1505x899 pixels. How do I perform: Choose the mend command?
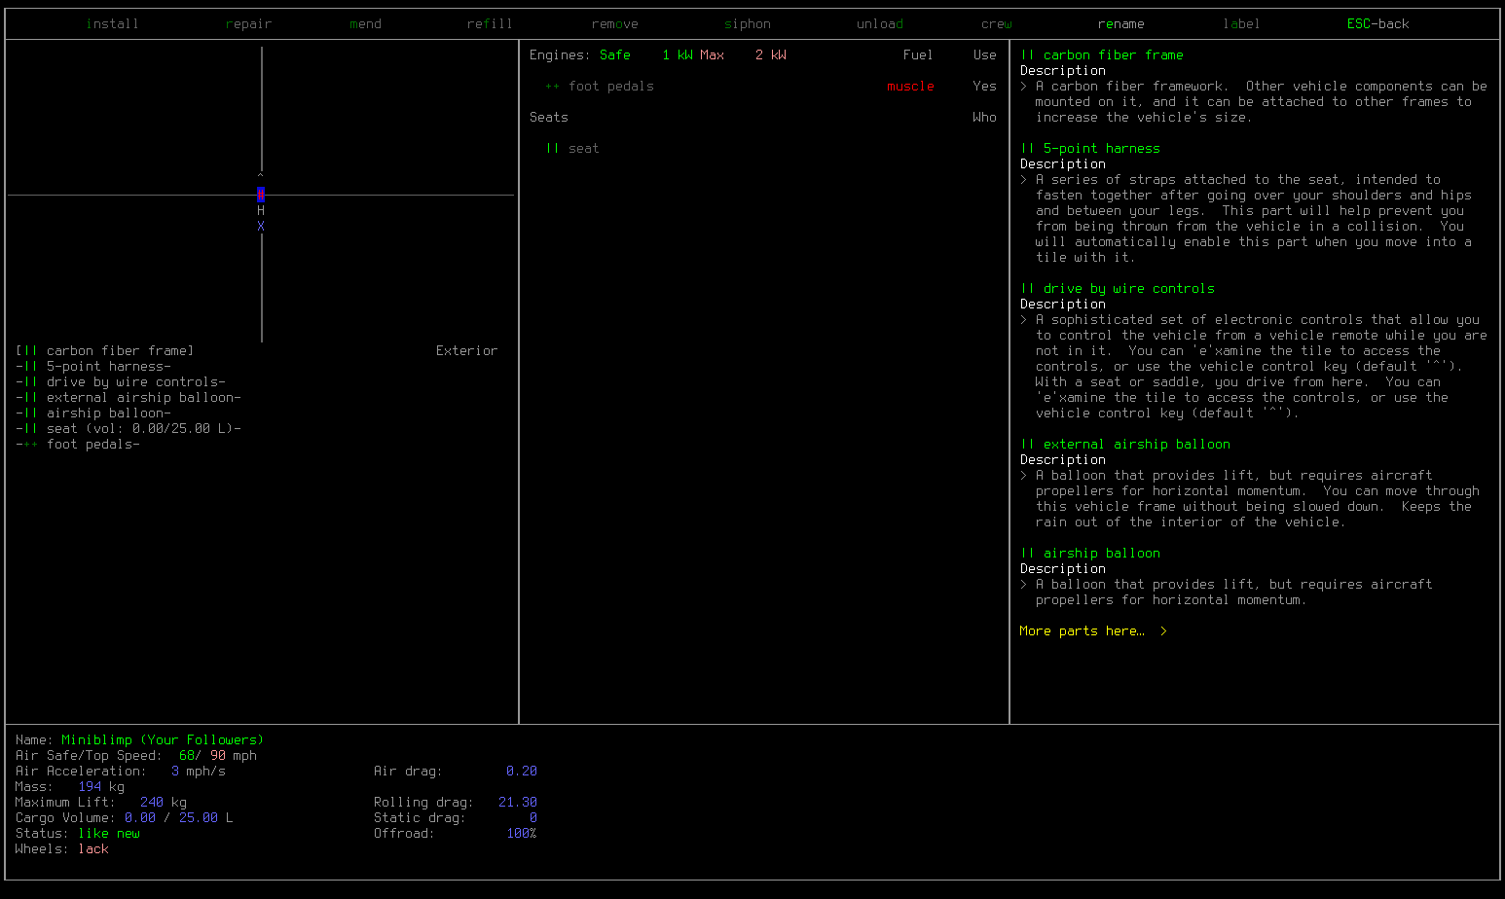(365, 24)
